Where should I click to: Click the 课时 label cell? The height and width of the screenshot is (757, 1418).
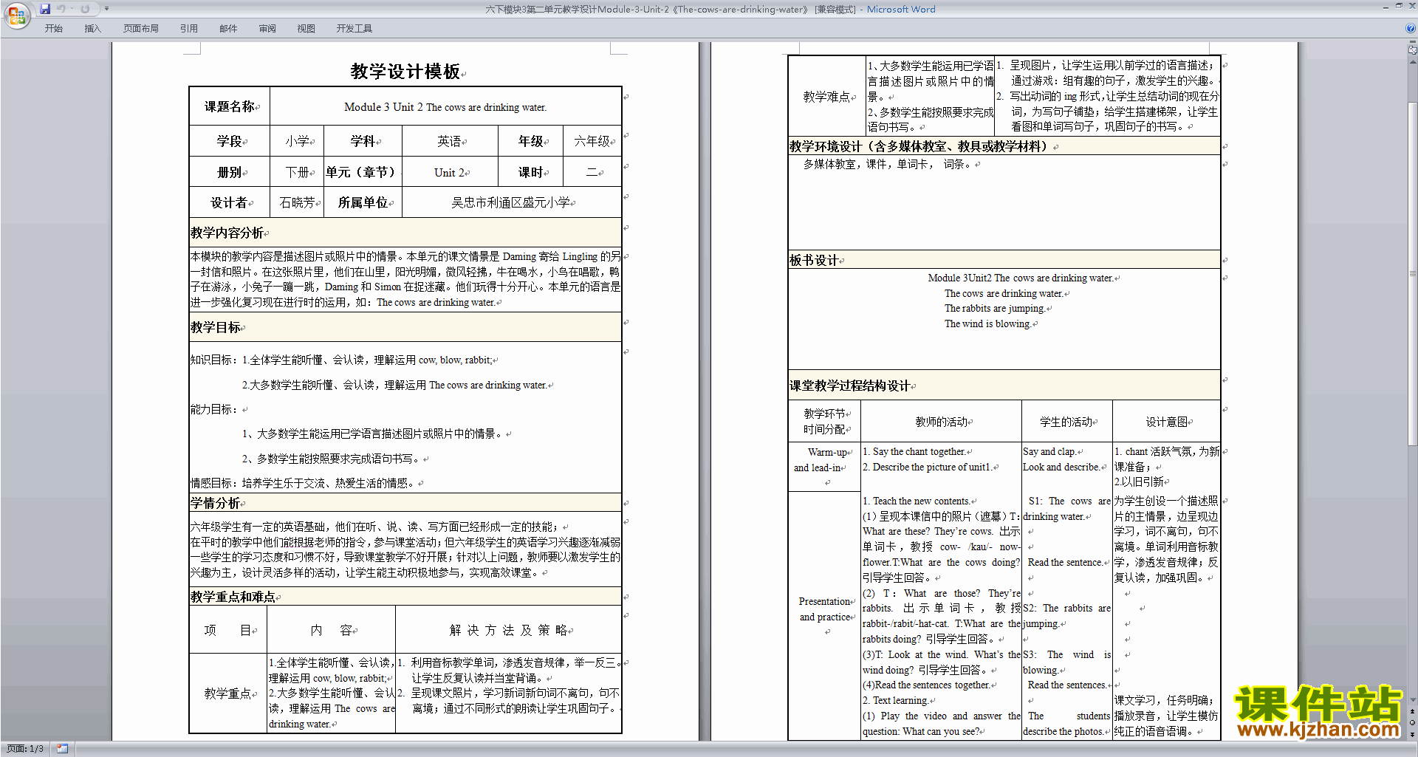pyautogui.click(x=530, y=173)
